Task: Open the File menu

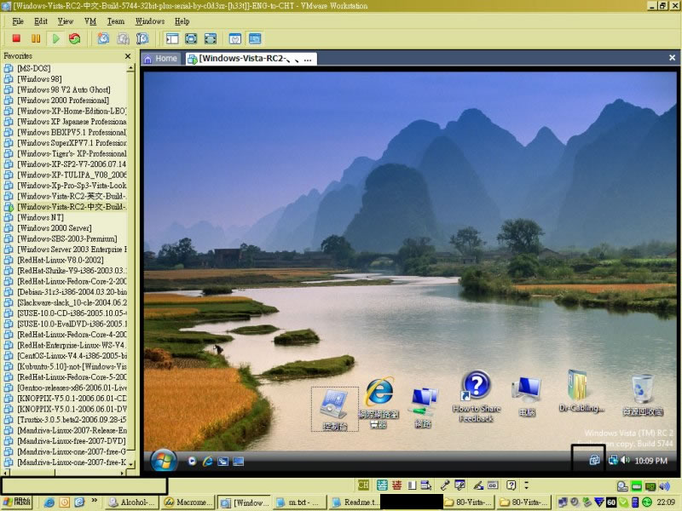Action: 18,21
